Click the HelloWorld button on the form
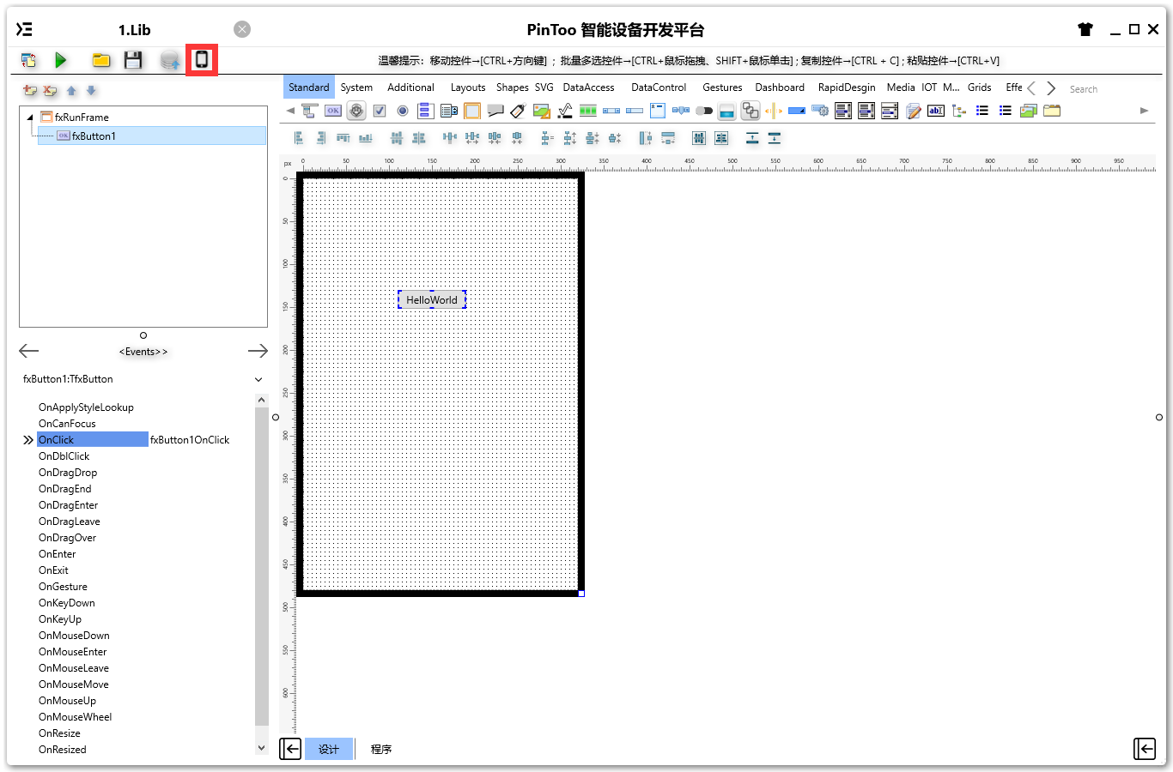 pos(432,299)
